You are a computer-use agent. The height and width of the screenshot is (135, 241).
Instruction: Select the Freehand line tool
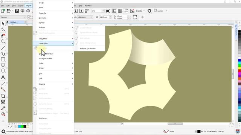click(3, 48)
